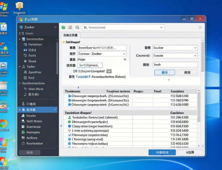
Task: Select the row with value 112420/5080
Action: 130,105
